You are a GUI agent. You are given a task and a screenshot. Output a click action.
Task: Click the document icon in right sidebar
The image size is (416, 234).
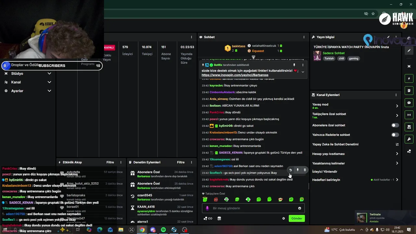pos(409,90)
